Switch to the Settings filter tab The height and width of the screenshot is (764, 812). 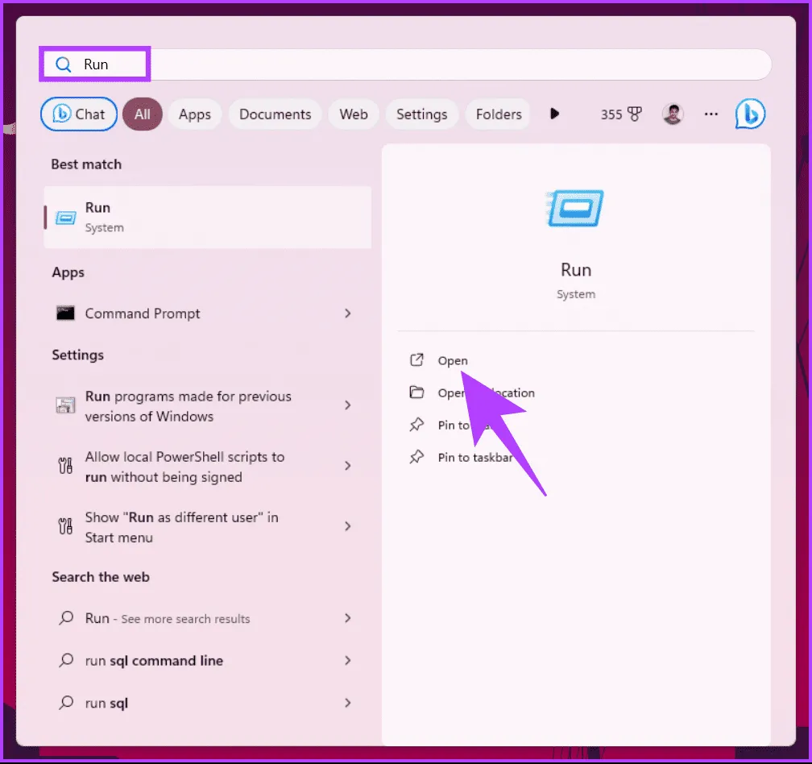[421, 114]
